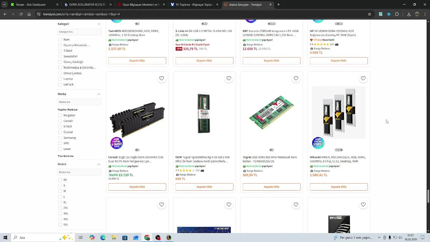Add Tograt 2GB Notebook RAM to cart
This screenshot has height=242, width=430.
point(271,187)
